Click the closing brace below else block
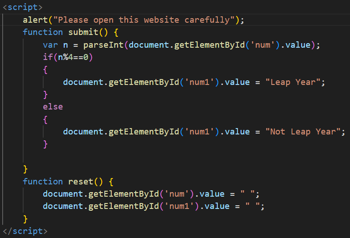This screenshot has width=350, height=238. 45,144
